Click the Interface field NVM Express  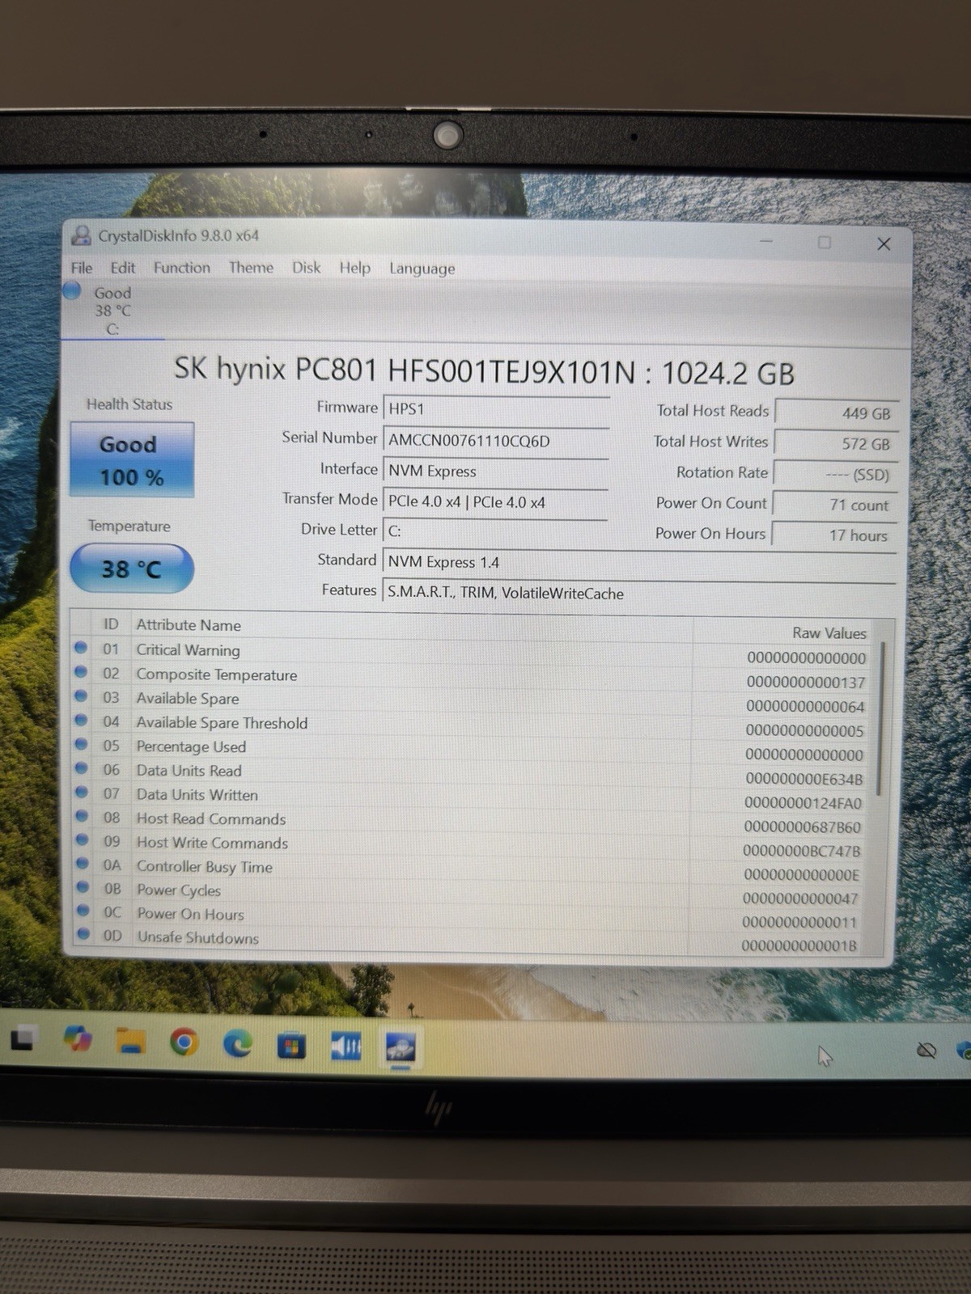[495, 471]
